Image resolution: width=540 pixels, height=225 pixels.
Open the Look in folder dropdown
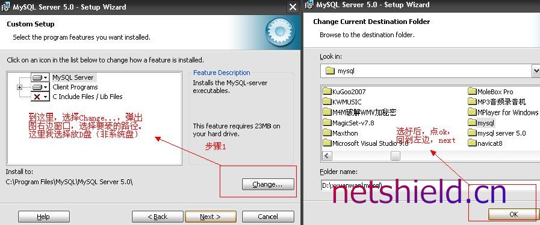pyautogui.click(x=536, y=71)
